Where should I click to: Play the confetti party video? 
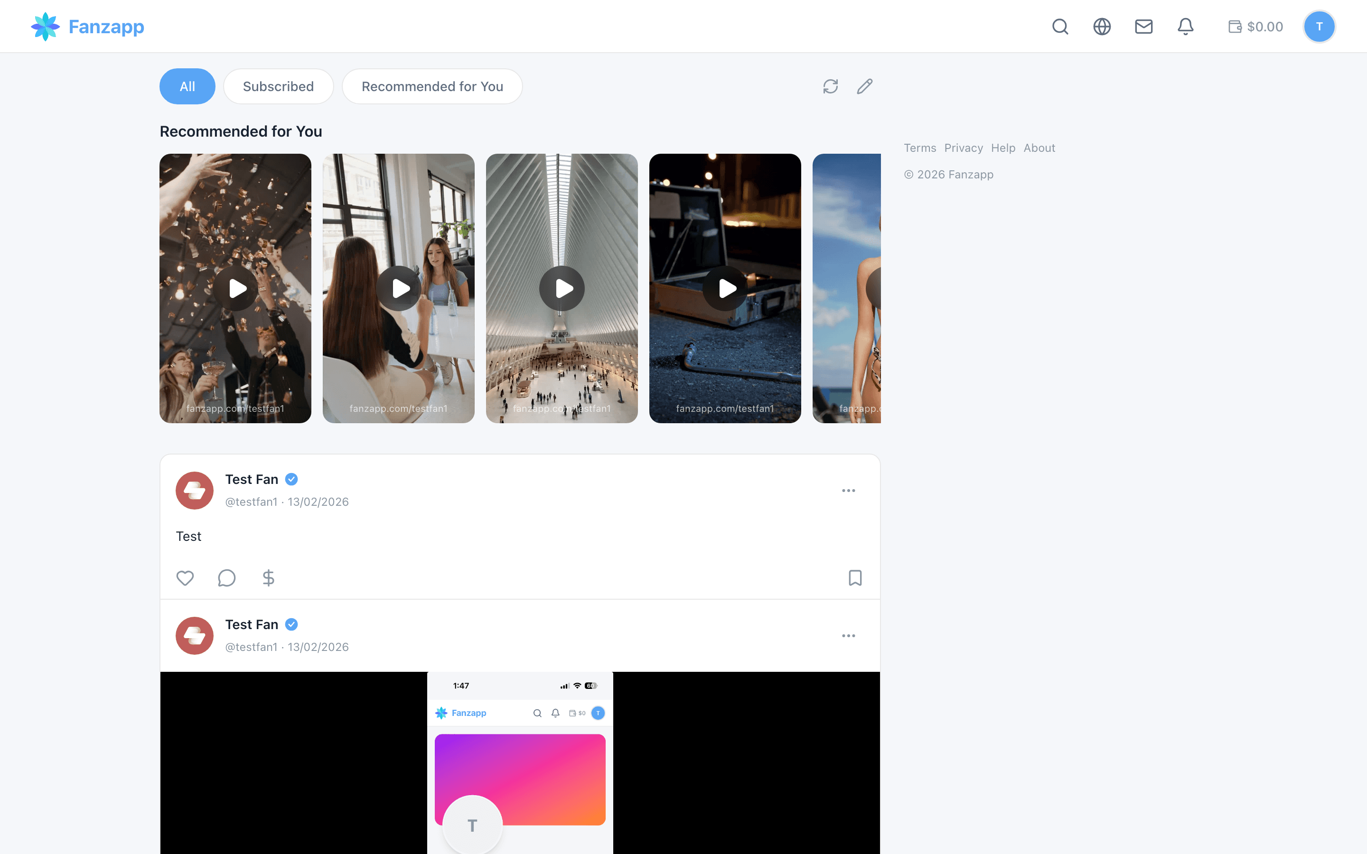235,288
